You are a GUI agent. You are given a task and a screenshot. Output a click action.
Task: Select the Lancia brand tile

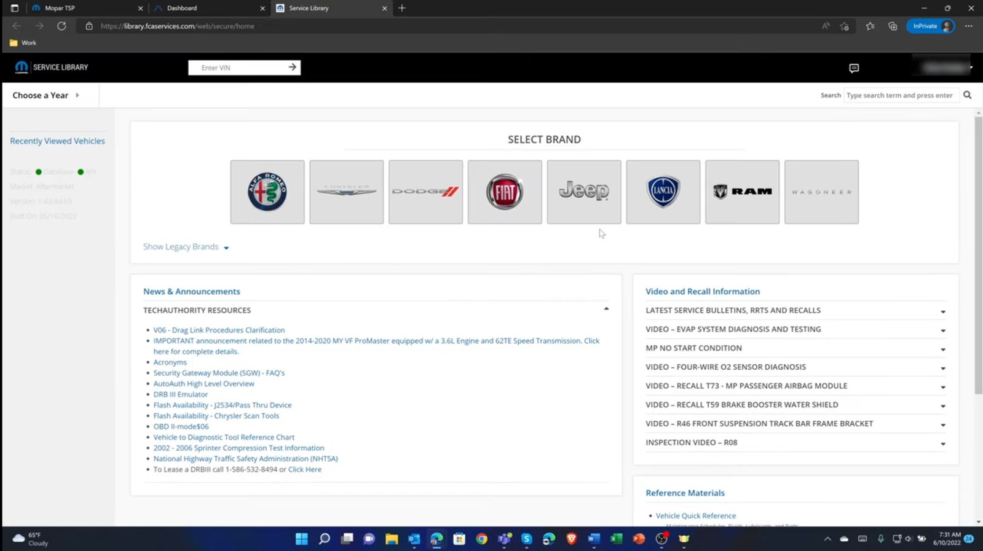coord(663,192)
